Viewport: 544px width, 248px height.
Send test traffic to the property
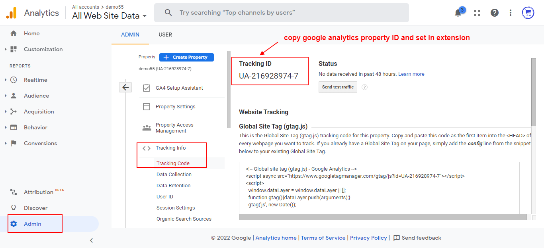[x=338, y=87]
